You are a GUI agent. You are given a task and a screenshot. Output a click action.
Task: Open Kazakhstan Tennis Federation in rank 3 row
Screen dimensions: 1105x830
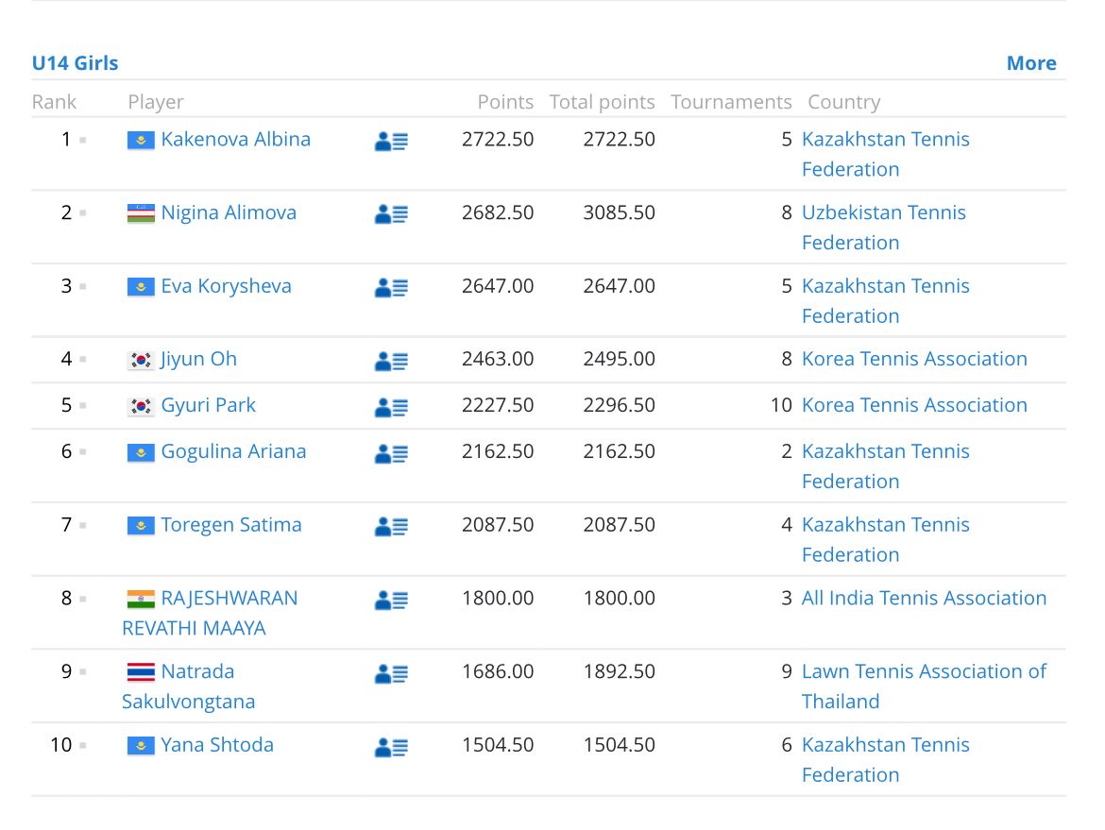885,301
